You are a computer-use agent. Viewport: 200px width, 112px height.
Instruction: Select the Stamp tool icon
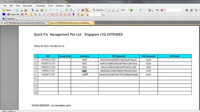(87, 15)
